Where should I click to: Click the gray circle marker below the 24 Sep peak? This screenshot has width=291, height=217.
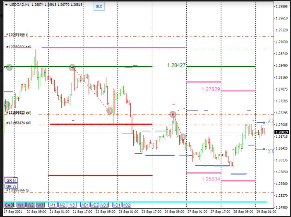pyautogui.click(x=183, y=137)
